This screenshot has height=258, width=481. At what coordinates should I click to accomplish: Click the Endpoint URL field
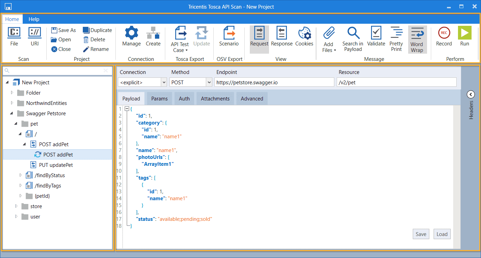tap(274, 82)
